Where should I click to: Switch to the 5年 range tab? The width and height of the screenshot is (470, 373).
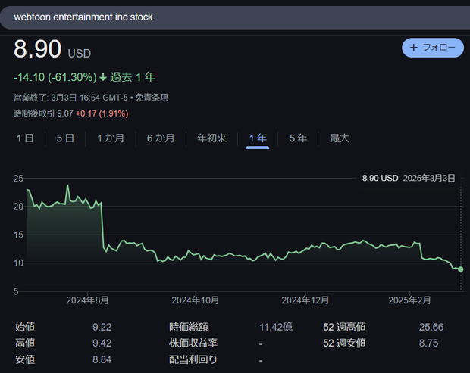298,138
